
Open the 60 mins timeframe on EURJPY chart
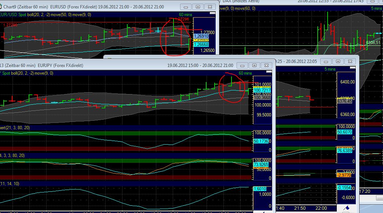coord(245,73)
